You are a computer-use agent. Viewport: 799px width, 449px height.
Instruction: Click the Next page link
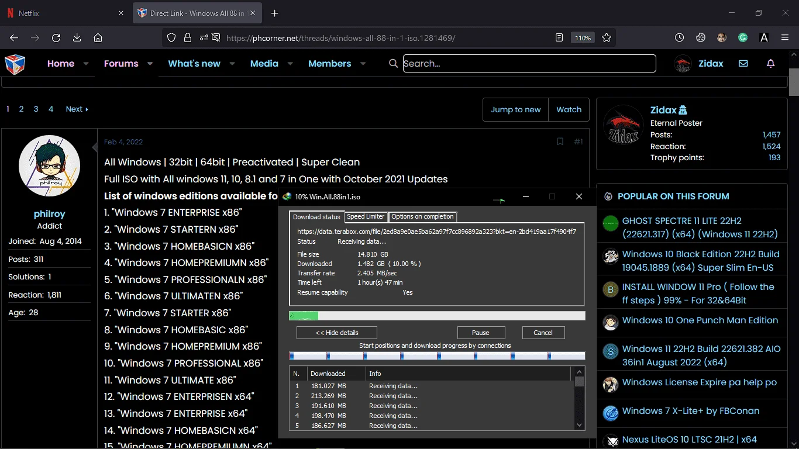click(x=77, y=109)
